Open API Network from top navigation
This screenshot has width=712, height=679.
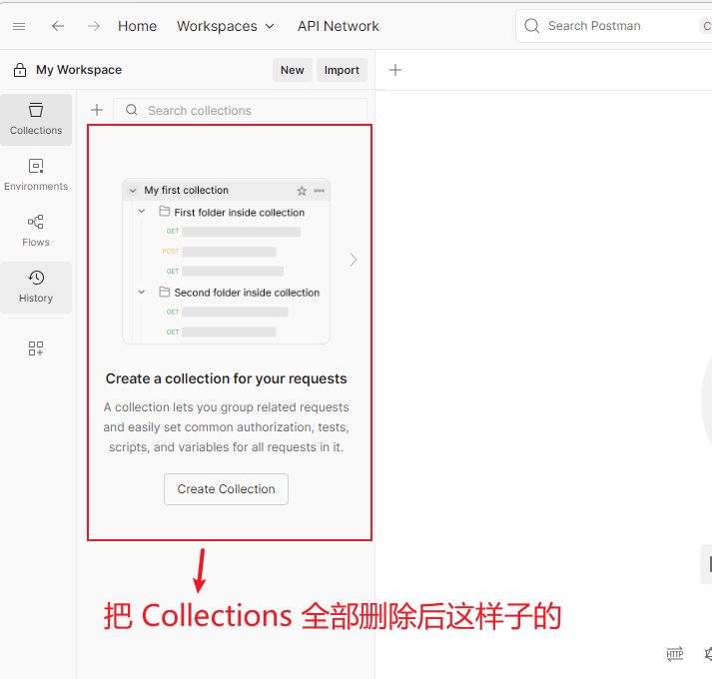tap(338, 26)
